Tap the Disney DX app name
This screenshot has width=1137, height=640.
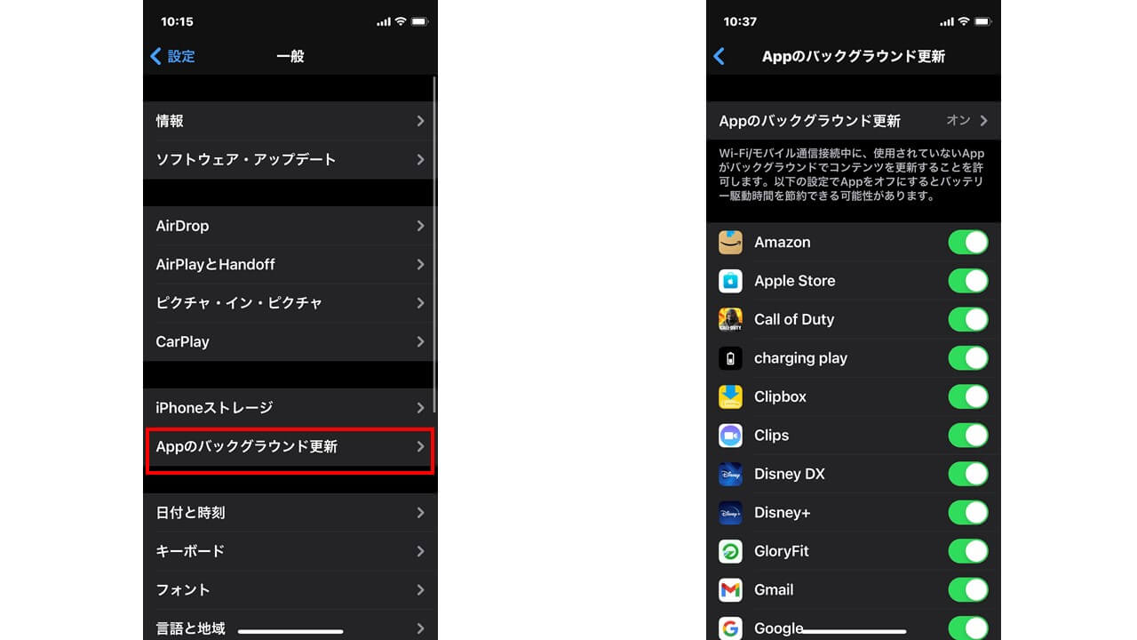tap(790, 475)
